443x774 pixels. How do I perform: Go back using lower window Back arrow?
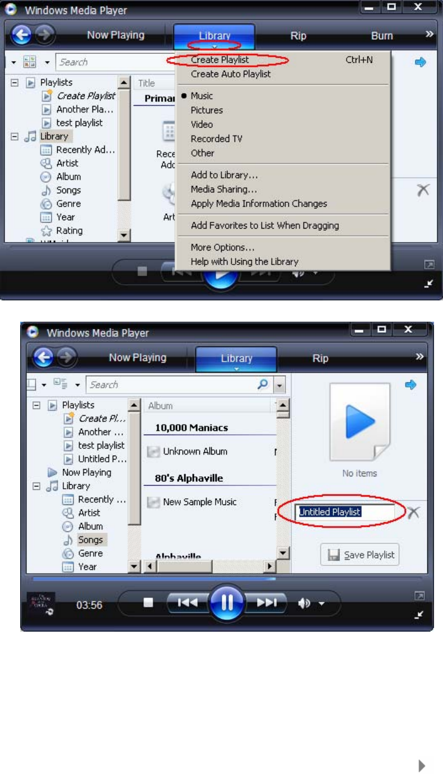coord(44,358)
